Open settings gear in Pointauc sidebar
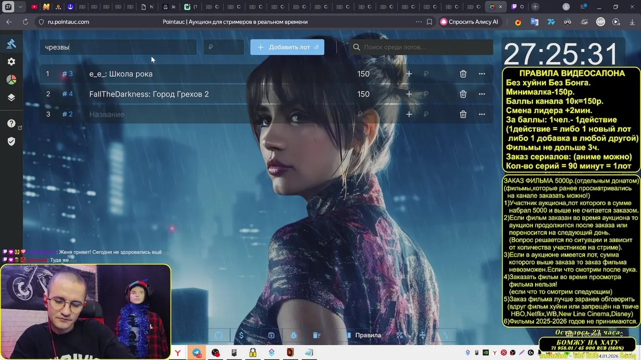The image size is (641, 360). 11,61
